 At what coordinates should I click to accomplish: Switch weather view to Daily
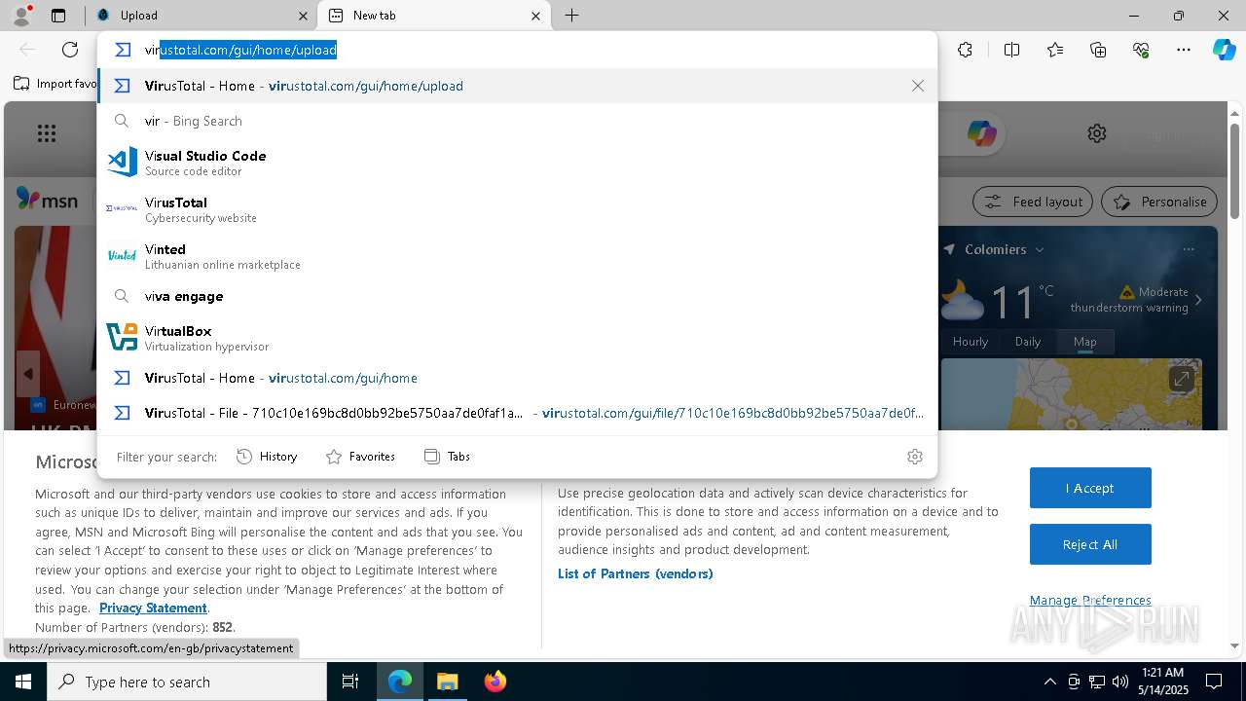(x=1028, y=342)
